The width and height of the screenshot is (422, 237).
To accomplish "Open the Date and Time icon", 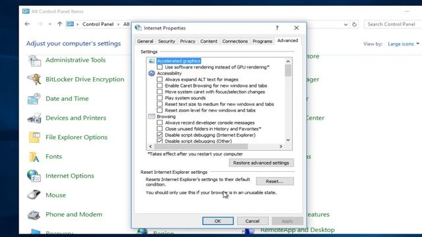I will (x=34, y=99).
